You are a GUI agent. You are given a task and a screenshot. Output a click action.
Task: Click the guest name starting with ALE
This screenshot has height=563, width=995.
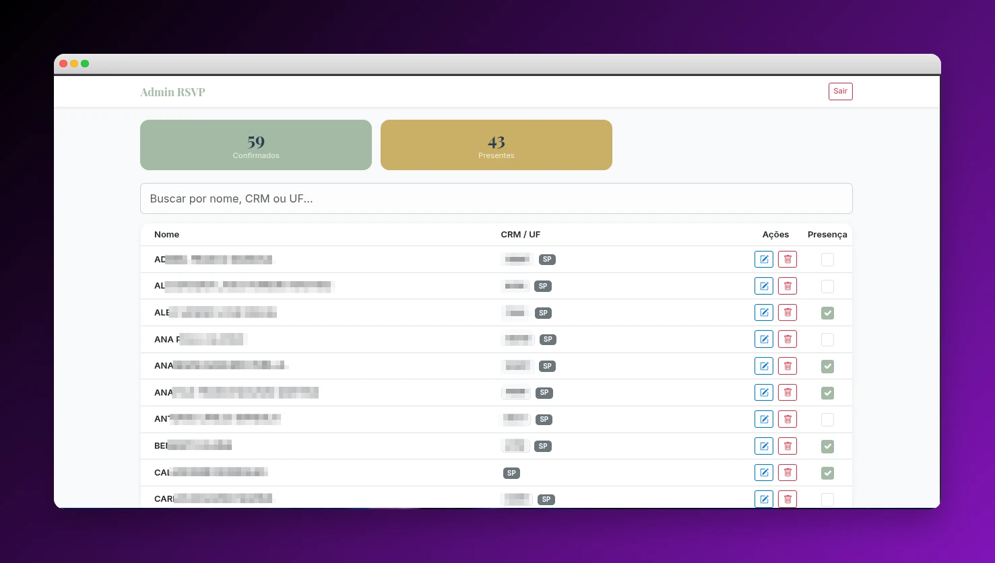pyautogui.click(x=216, y=313)
